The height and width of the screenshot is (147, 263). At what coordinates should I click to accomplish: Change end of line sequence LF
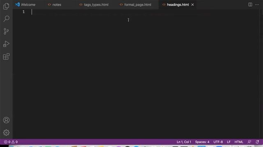228,142
